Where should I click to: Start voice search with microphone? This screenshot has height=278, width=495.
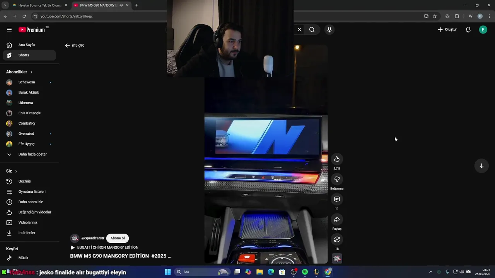coord(329,30)
